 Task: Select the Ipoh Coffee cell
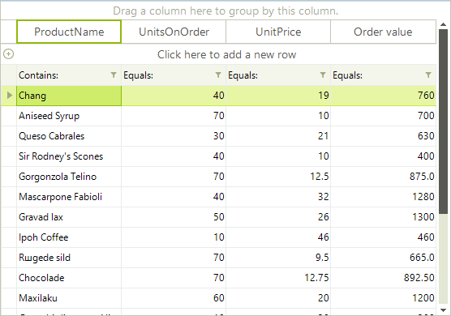click(69, 237)
